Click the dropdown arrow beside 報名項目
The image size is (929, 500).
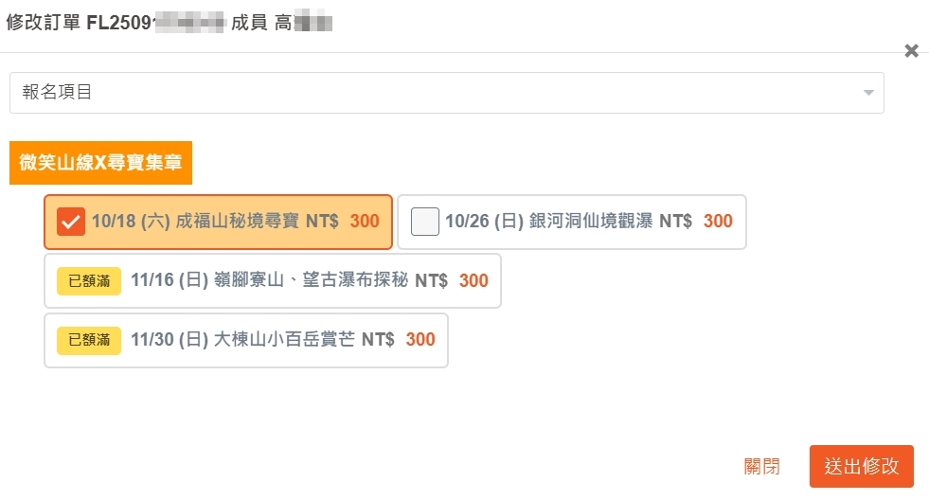[x=867, y=93]
